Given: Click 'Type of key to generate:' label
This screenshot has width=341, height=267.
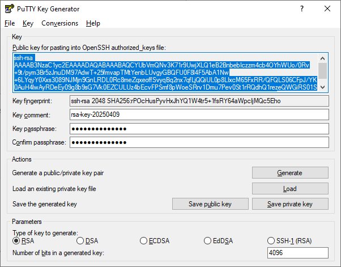Looking at the screenshot, I should 45,233.
